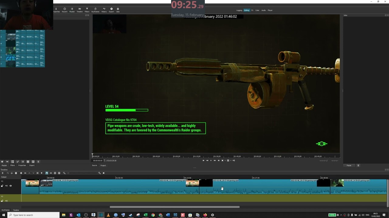Switch playlist to tiles view
This screenshot has width=389, height=218.
(x=28, y=162)
